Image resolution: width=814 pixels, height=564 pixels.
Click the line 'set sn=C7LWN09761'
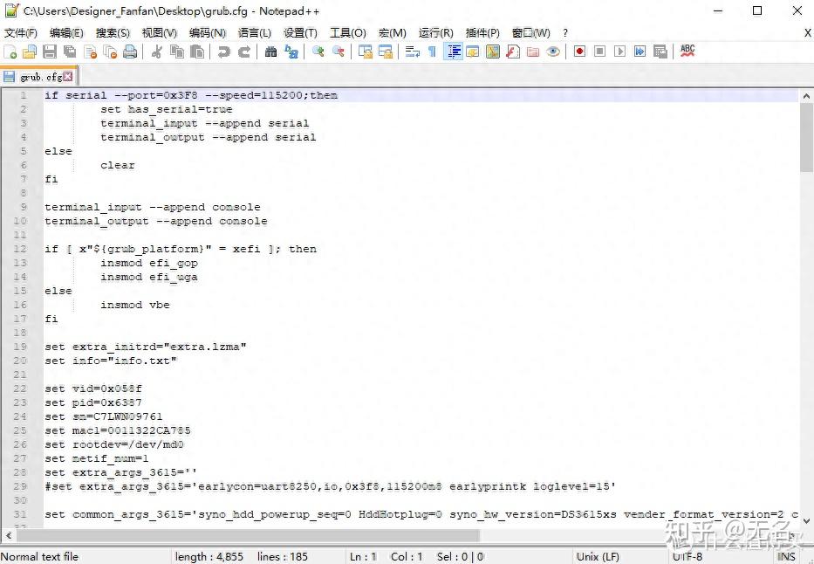click(103, 416)
